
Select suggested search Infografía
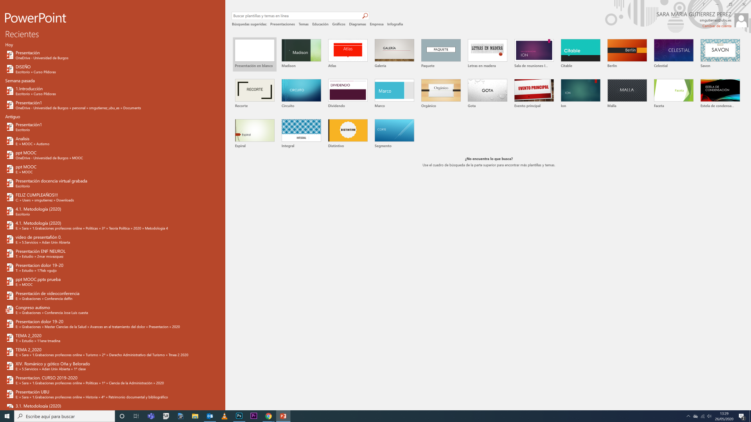[395, 24]
